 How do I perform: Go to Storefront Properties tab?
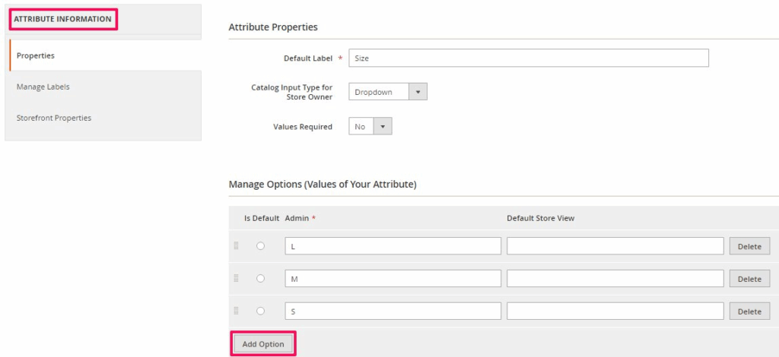54,118
